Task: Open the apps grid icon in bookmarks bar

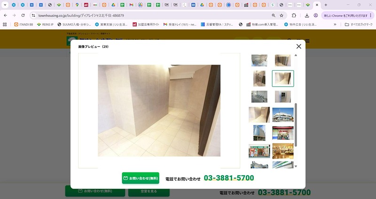Action: 5,24
